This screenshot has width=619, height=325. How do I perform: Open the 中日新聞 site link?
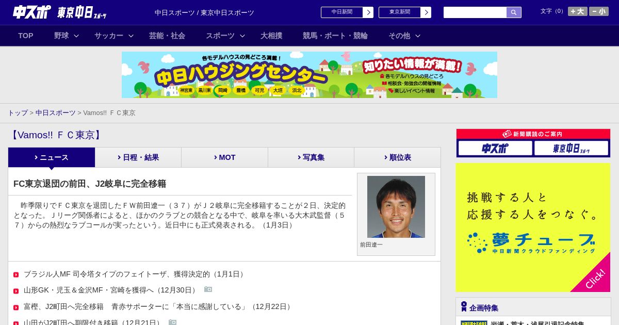coord(342,12)
